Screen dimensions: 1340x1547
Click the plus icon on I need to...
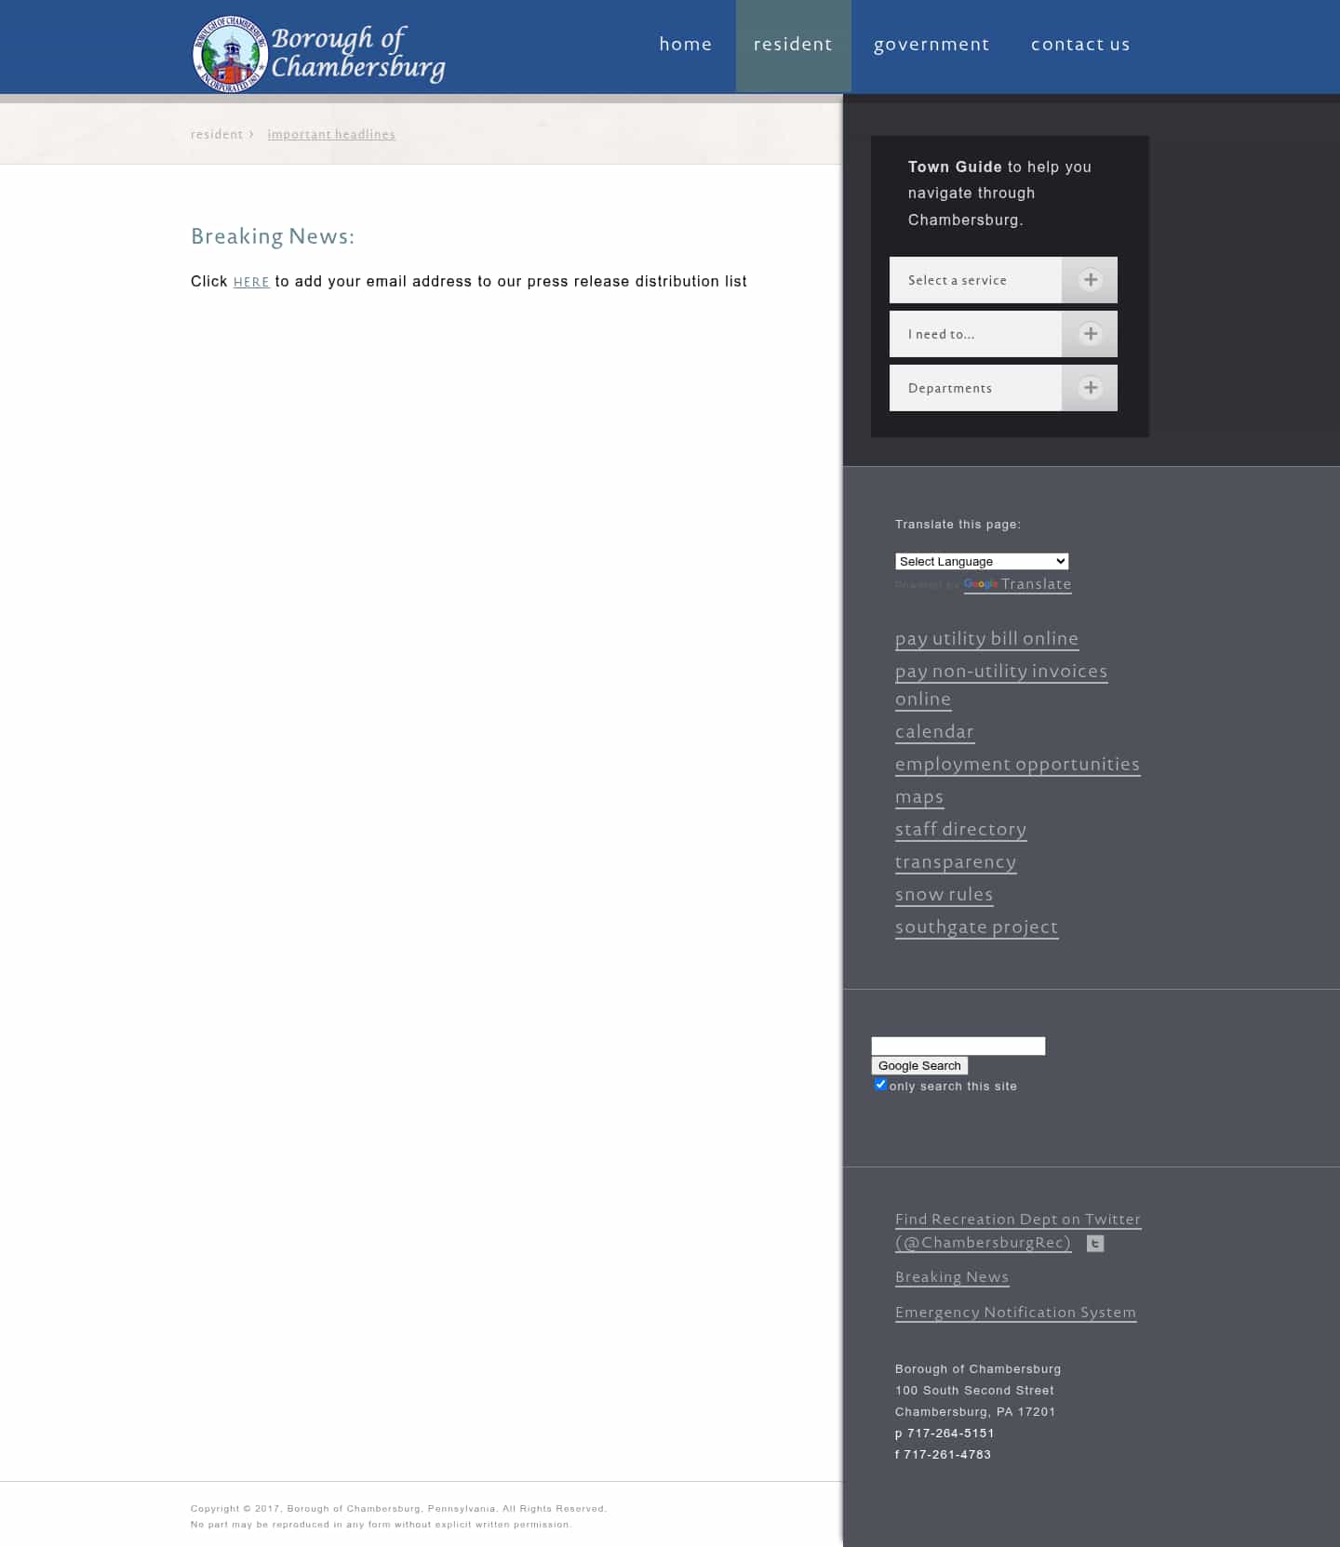tap(1091, 334)
